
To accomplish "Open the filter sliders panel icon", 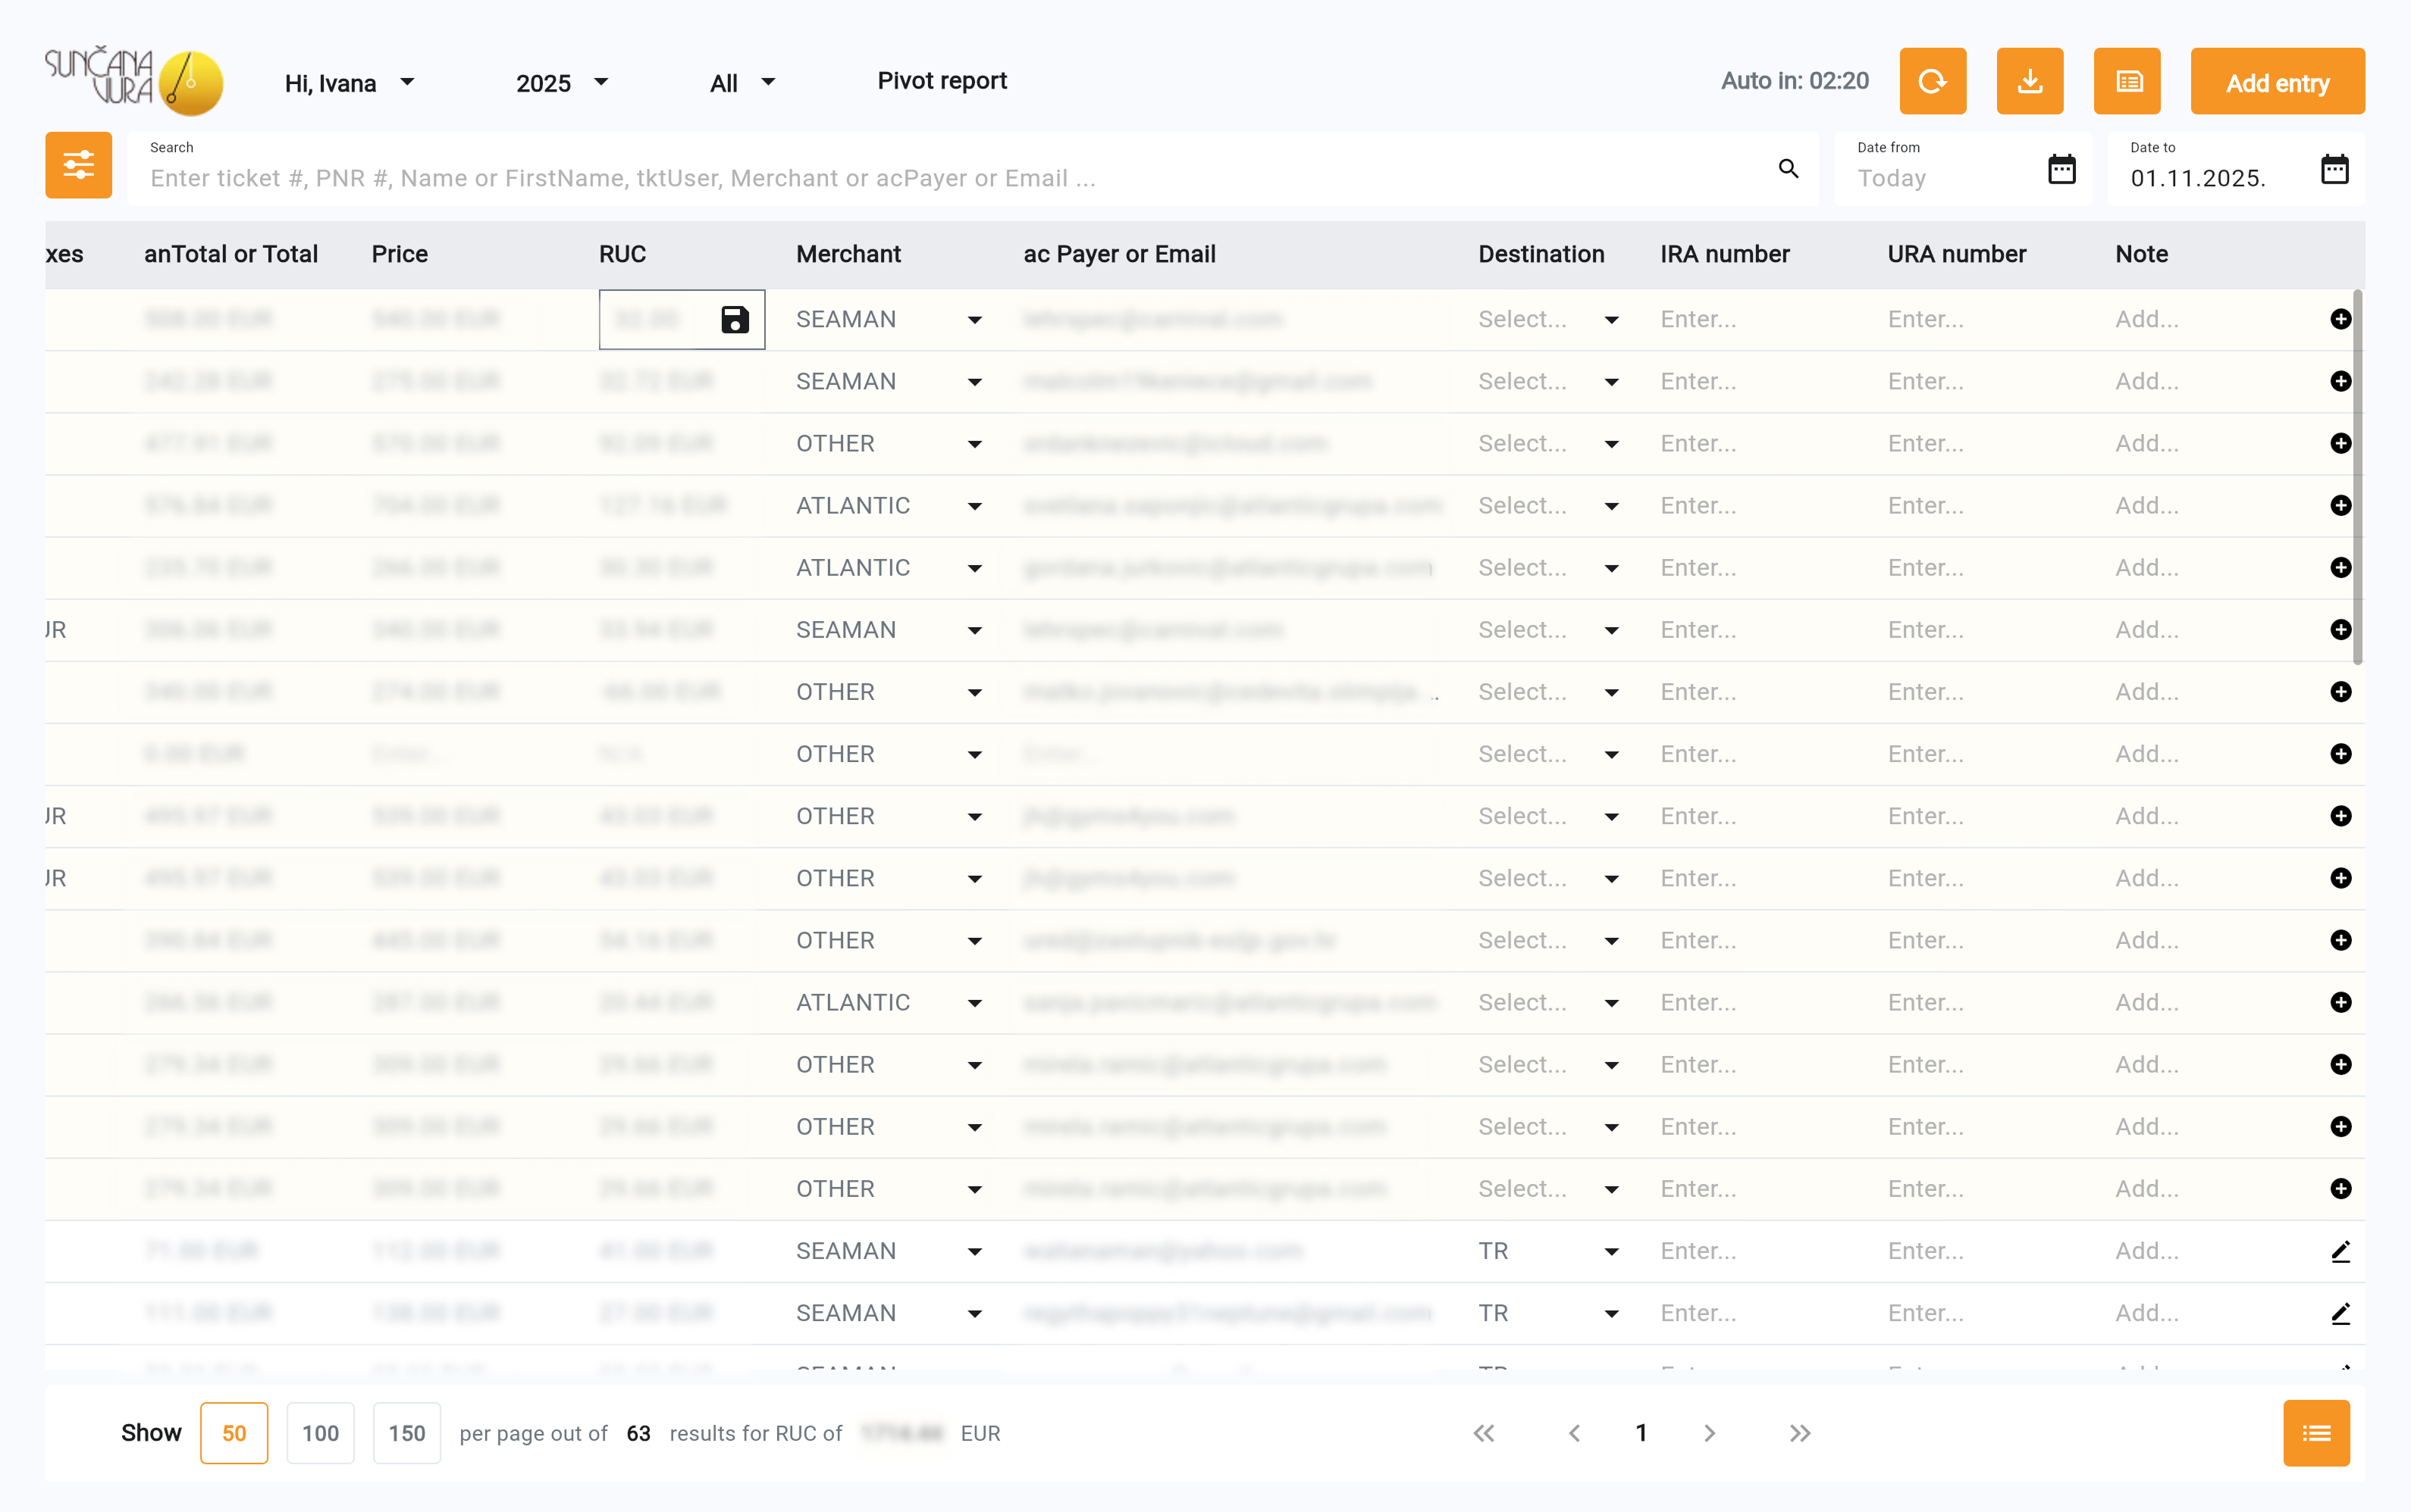I will coord(78,165).
